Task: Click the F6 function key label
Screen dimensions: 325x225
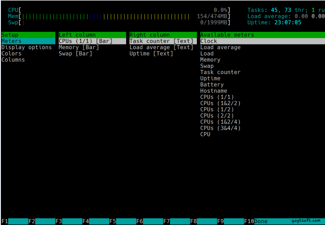Action: pyautogui.click(x=139, y=221)
